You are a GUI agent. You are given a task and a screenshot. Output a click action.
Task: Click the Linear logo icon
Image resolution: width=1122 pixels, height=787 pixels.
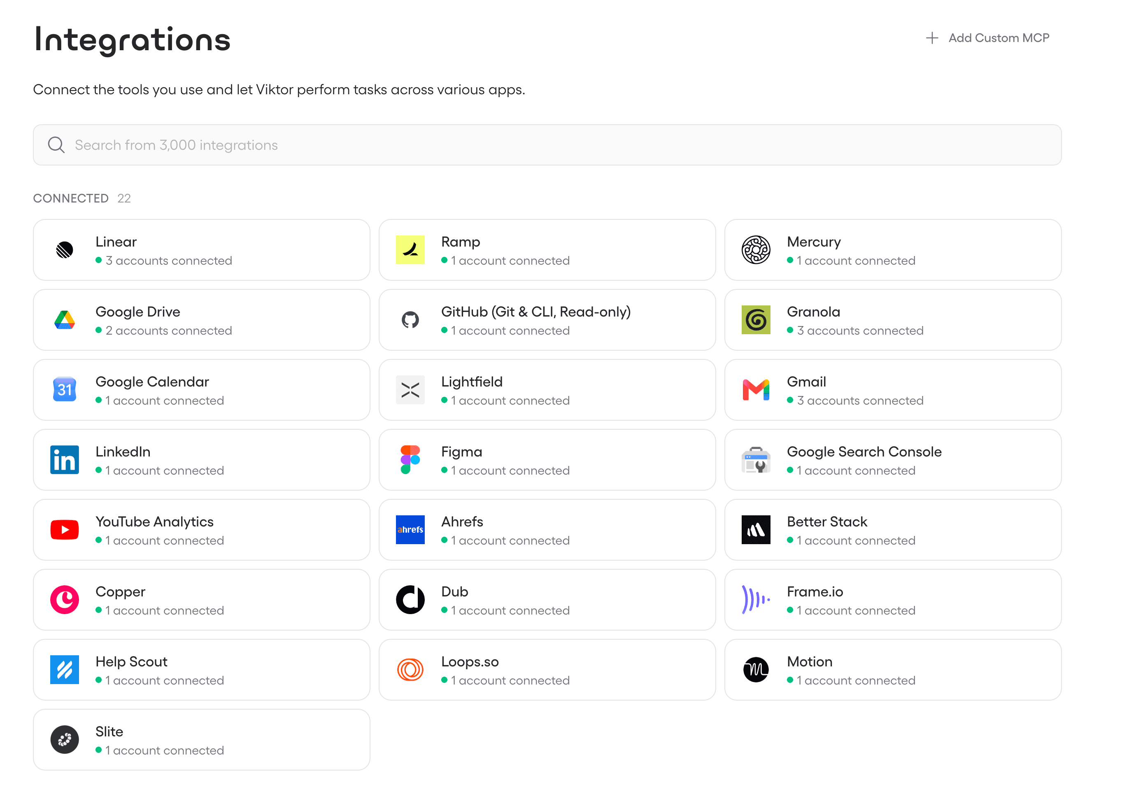pos(65,250)
